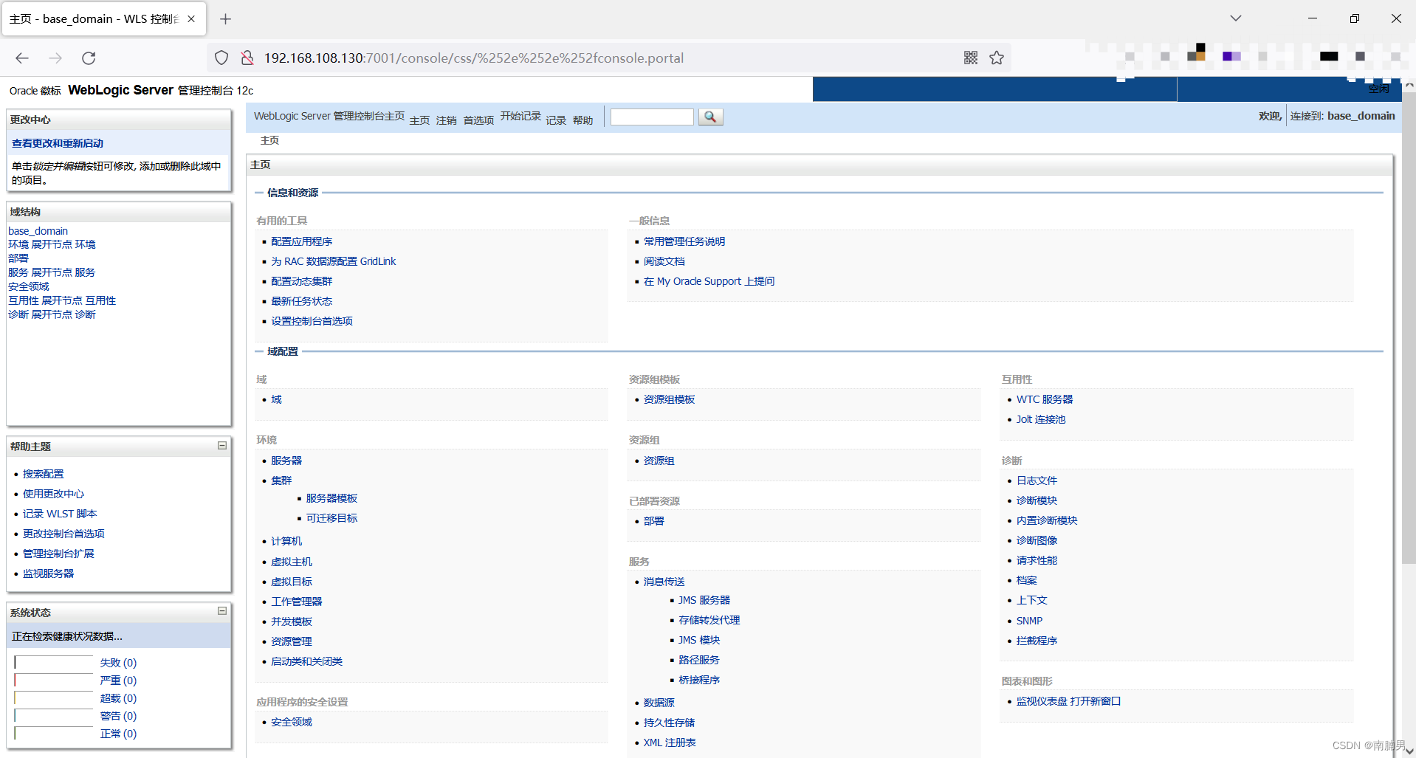Open the 配置应用程序 link
Viewport: 1416px width, 758px height.
(x=302, y=241)
